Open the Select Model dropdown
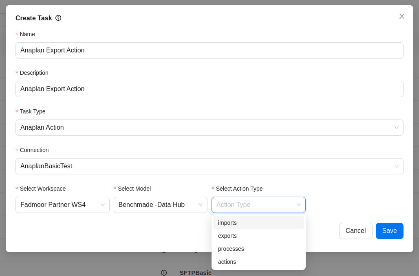This screenshot has height=276, width=419. [160, 205]
